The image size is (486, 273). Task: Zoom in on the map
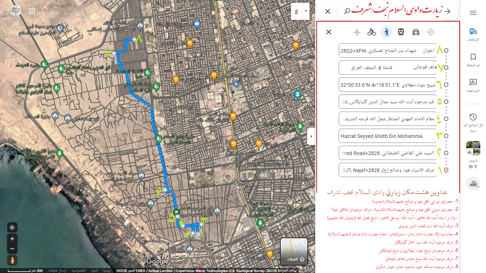pyautogui.click(x=12, y=239)
